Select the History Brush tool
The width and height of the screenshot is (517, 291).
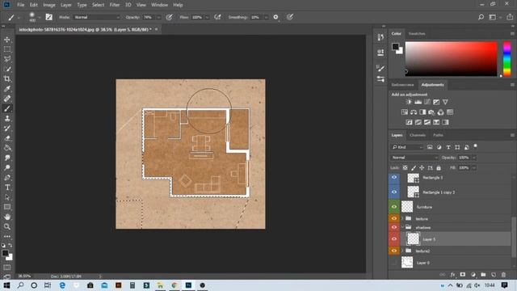7,129
